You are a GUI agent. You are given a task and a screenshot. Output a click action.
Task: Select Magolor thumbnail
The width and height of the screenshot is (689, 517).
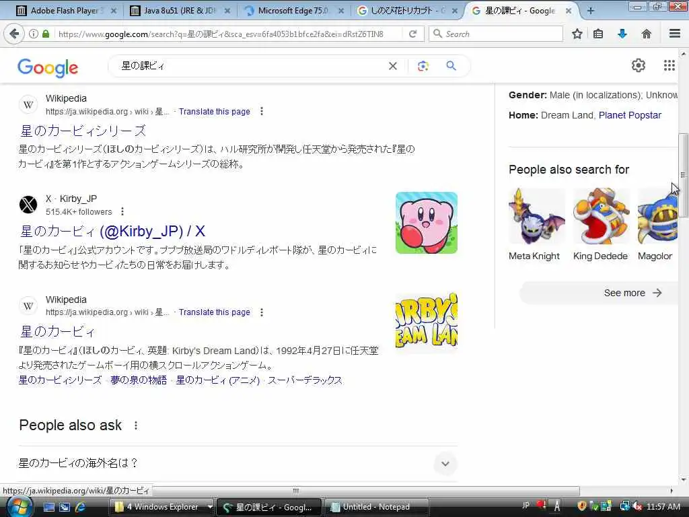[658, 216]
